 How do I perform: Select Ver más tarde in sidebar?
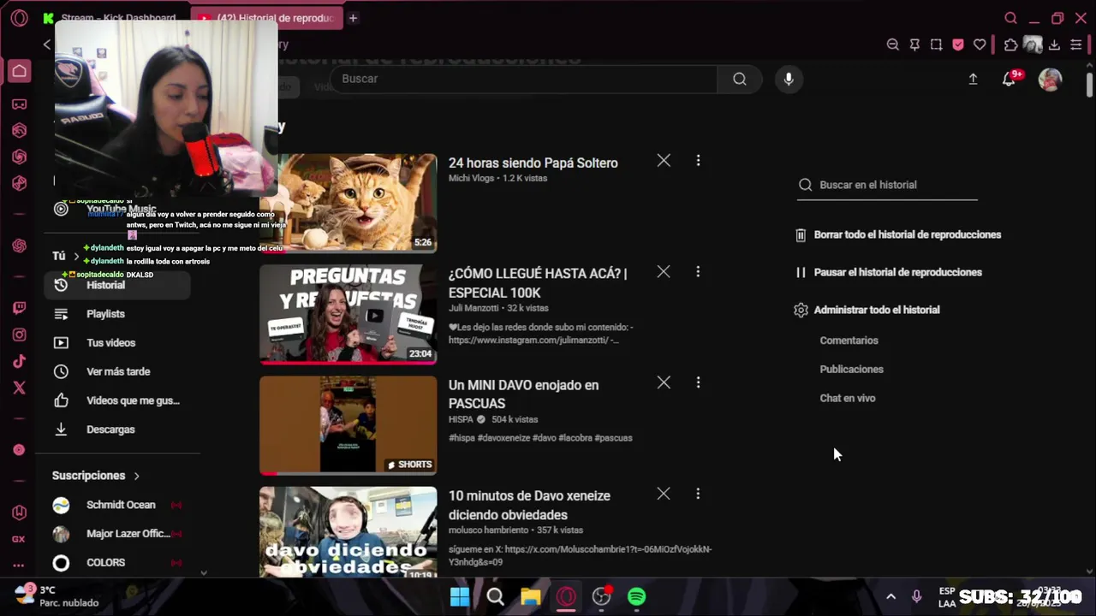coord(117,372)
